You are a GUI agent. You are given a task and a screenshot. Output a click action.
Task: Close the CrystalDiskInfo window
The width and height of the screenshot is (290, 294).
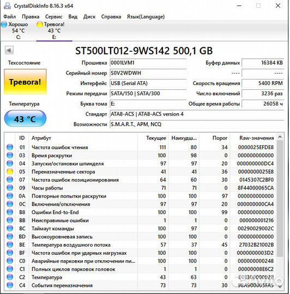pyautogui.click(x=278, y=5)
